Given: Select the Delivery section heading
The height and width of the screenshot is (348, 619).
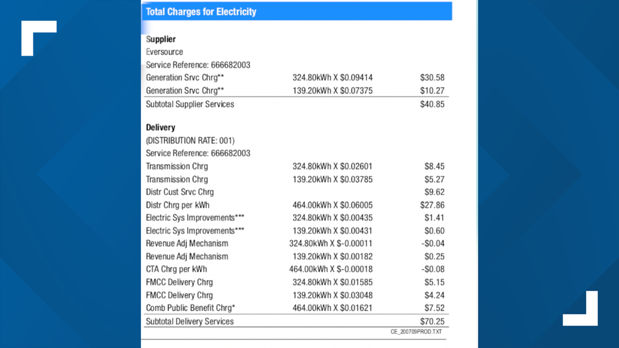Looking at the screenshot, I should [x=160, y=128].
